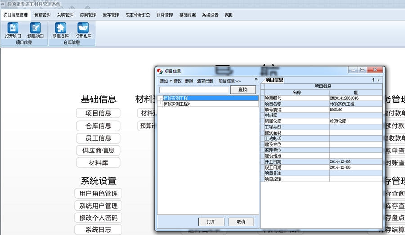This screenshot has width=405, height=235.
Task: Open the 项目信息管理 tab
Action: 15,15
